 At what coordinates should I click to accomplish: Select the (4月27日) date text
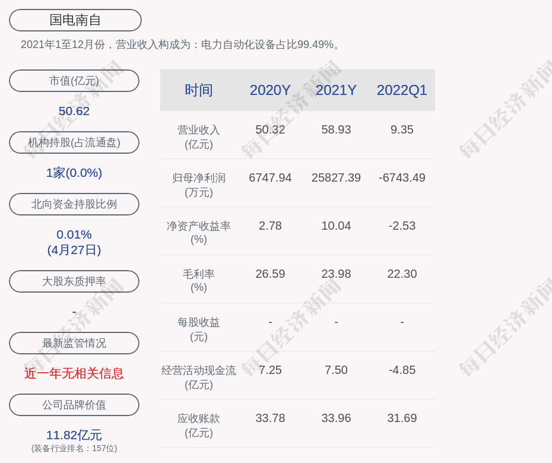(x=74, y=250)
